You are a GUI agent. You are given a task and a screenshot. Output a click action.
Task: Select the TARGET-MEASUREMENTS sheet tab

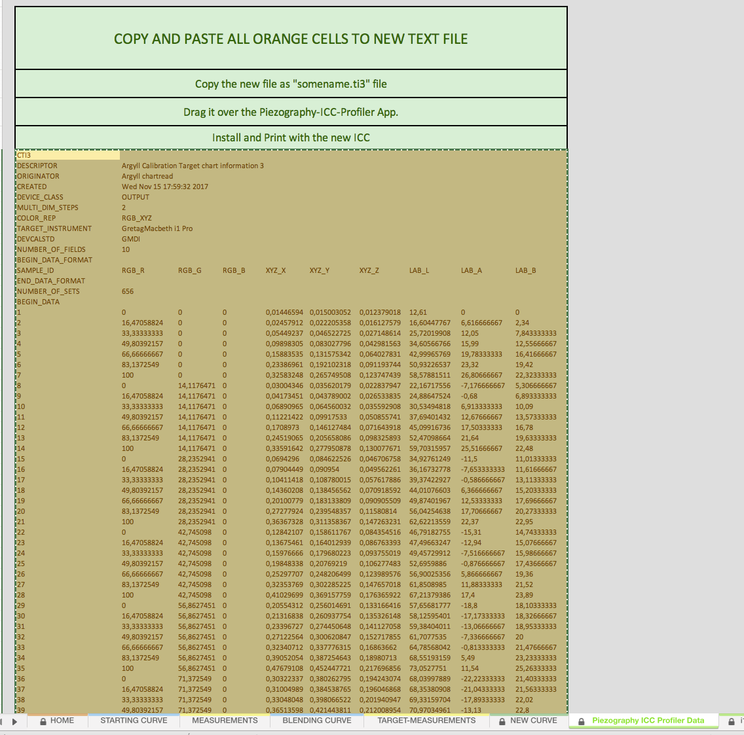[x=426, y=721]
